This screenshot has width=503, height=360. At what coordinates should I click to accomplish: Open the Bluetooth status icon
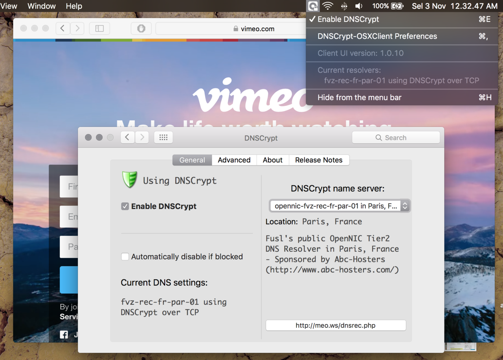[x=344, y=6]
